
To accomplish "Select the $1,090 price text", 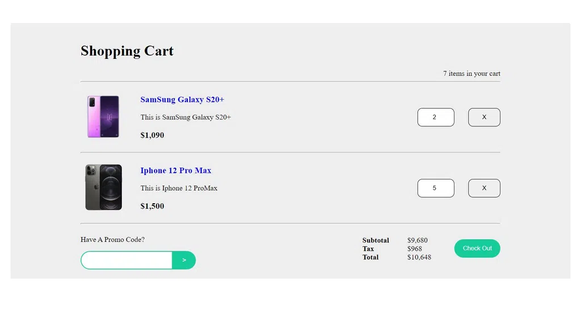I will coord(152,135).
